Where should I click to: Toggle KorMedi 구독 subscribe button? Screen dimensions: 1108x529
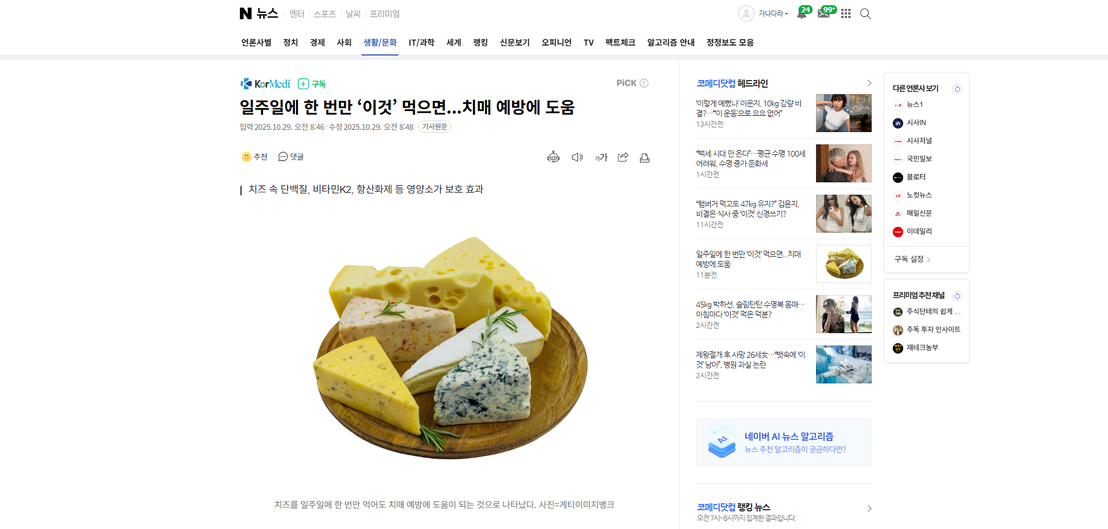click(311, 84)
